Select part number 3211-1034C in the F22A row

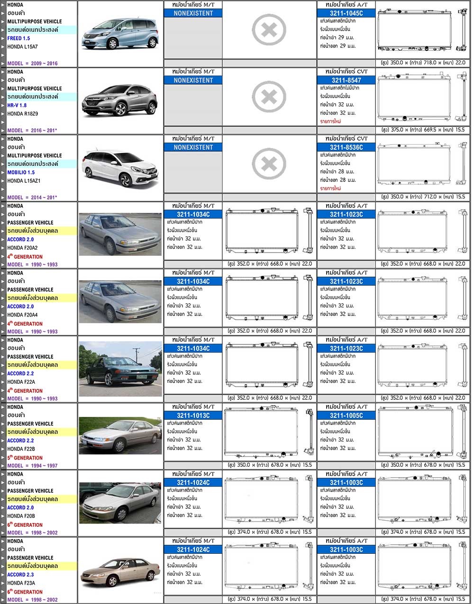(193, 349)
